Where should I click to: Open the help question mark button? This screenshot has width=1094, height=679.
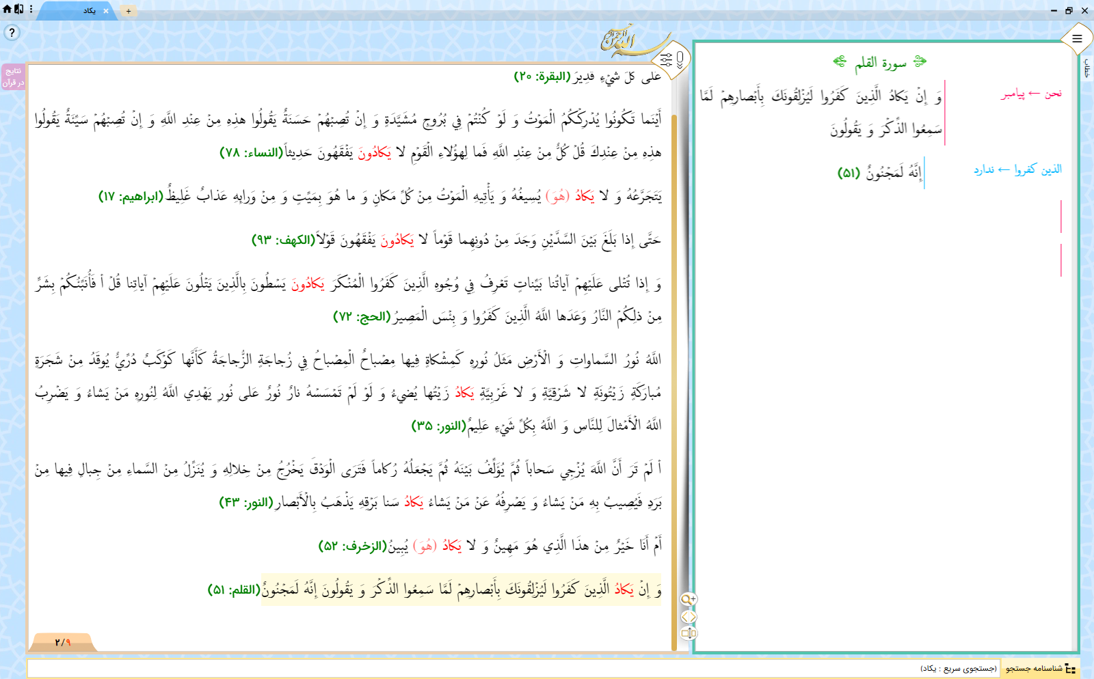click(12, 33)
